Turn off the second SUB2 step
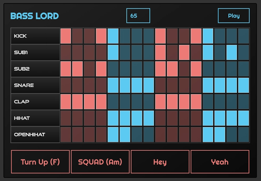 tap(78, 69)
